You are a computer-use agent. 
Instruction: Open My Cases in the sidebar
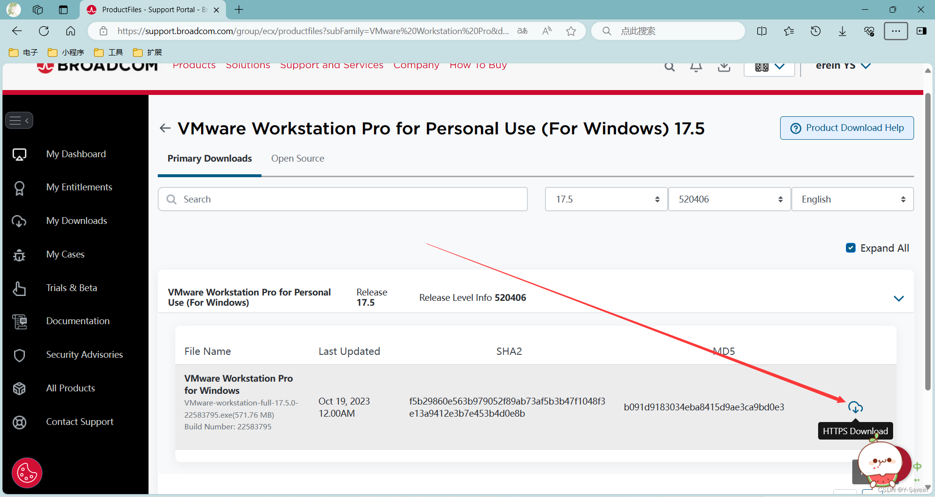tap(66, 254)
